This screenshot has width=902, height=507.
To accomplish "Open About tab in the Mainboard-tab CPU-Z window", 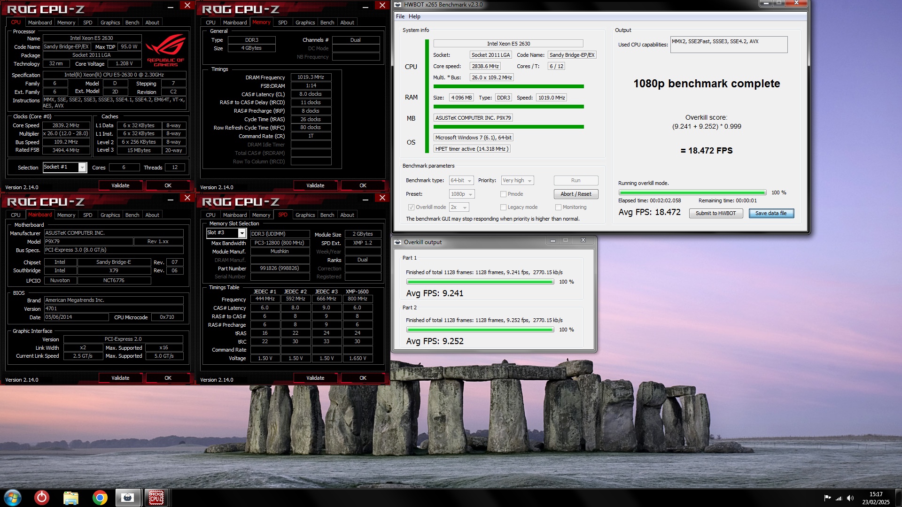I will [152, 215].
